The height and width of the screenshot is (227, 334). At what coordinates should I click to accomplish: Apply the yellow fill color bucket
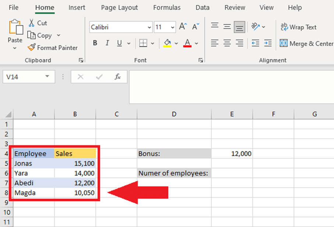tap(168, 43)
